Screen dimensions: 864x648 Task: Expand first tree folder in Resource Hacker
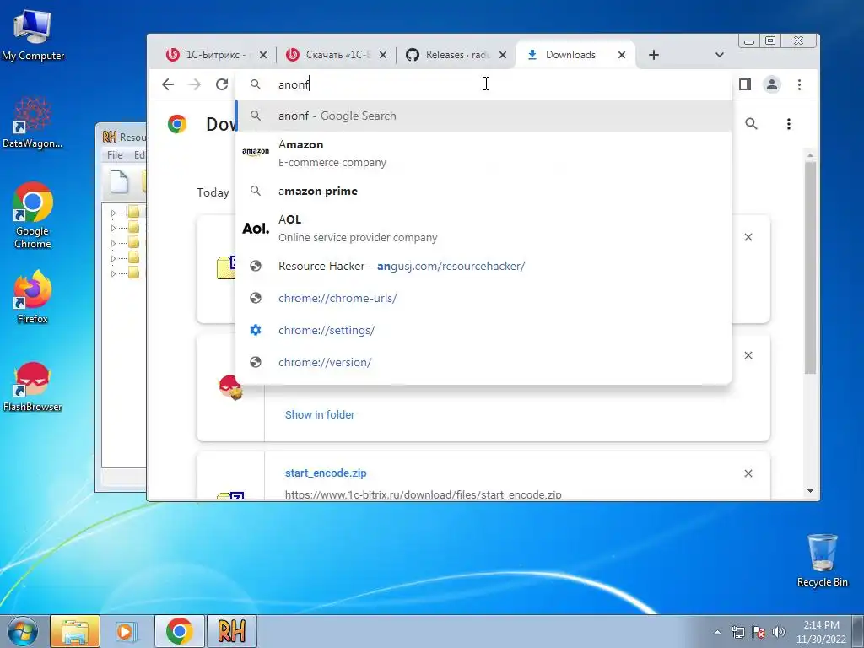(113, 213)
